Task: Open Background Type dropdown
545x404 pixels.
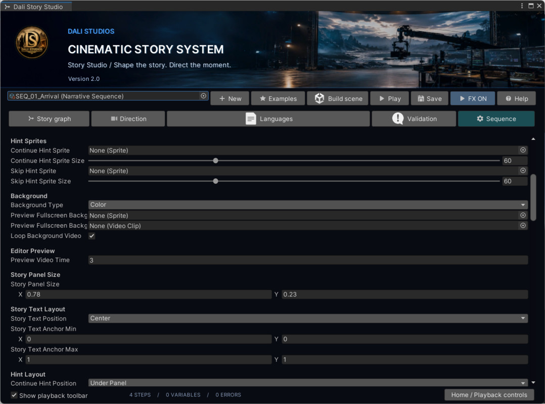Action: tap(308, 205)
